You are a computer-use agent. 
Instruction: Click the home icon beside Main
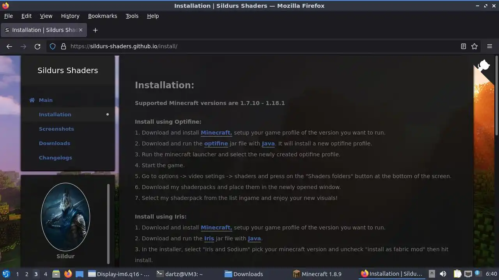pyautogui.click(x=32, y=100)
